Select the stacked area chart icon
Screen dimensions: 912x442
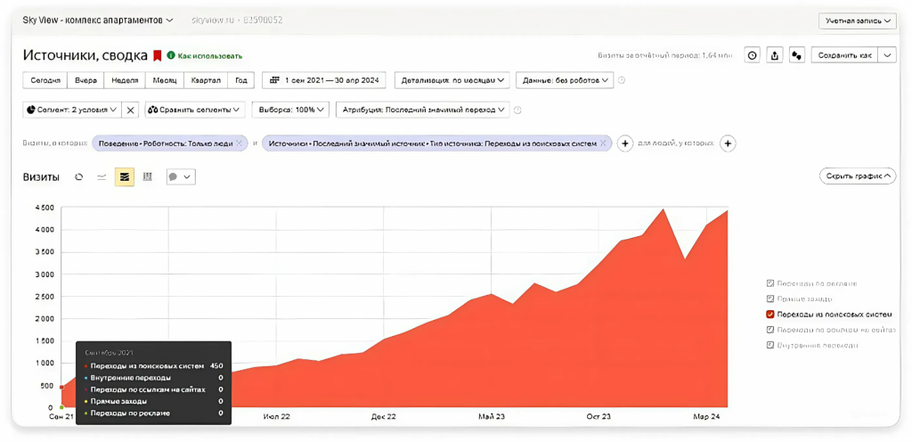(x=124, y=176)
